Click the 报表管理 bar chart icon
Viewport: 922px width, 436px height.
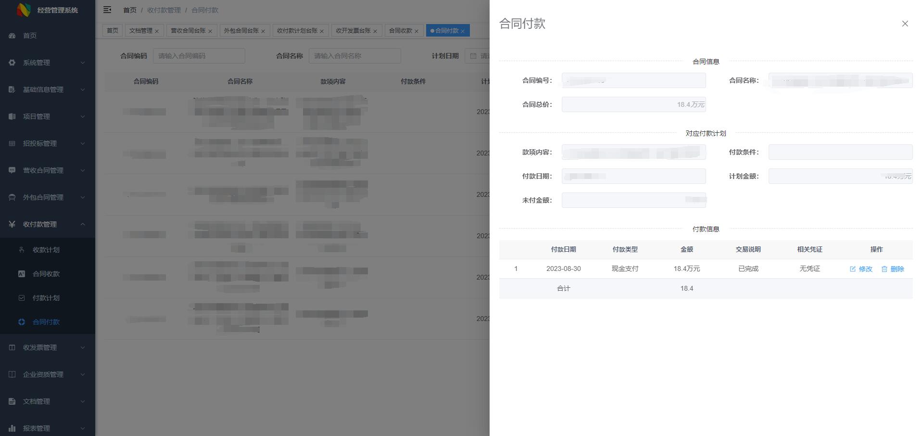12,428
